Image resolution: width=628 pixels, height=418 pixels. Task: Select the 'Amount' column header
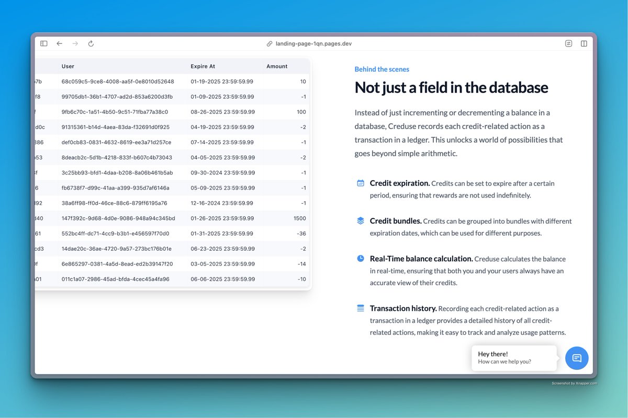[x=277, y=66]
